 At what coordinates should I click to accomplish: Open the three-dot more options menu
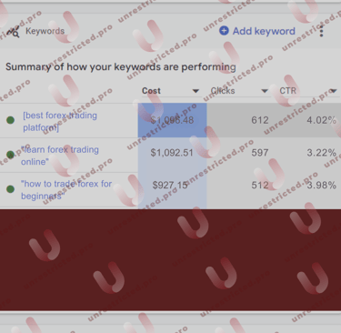click(321, 31)
